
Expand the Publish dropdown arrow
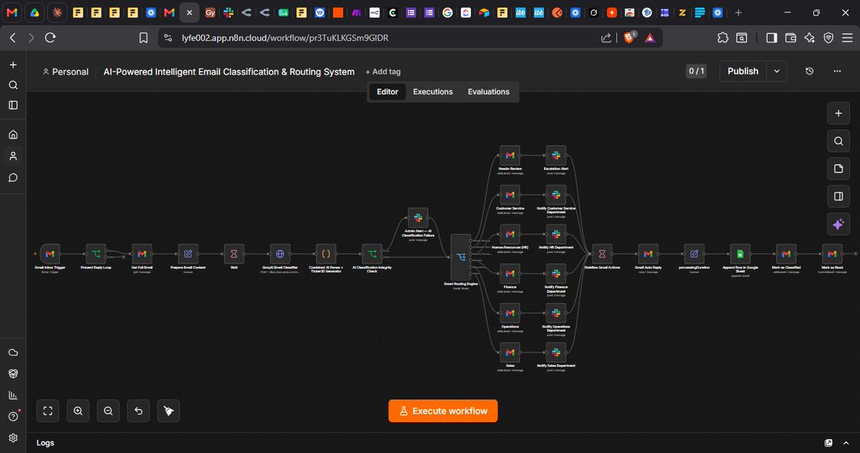[x=776, y=72]
